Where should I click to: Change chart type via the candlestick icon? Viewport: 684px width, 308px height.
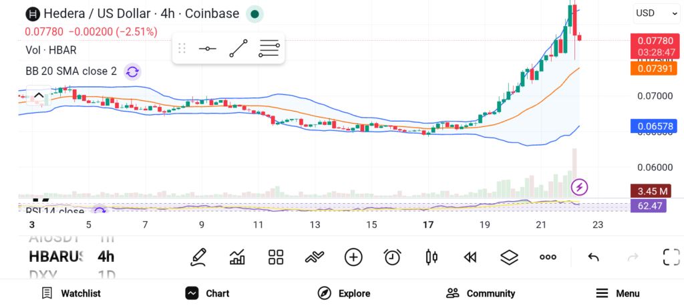pyautogui.click(x=431, y=257)
